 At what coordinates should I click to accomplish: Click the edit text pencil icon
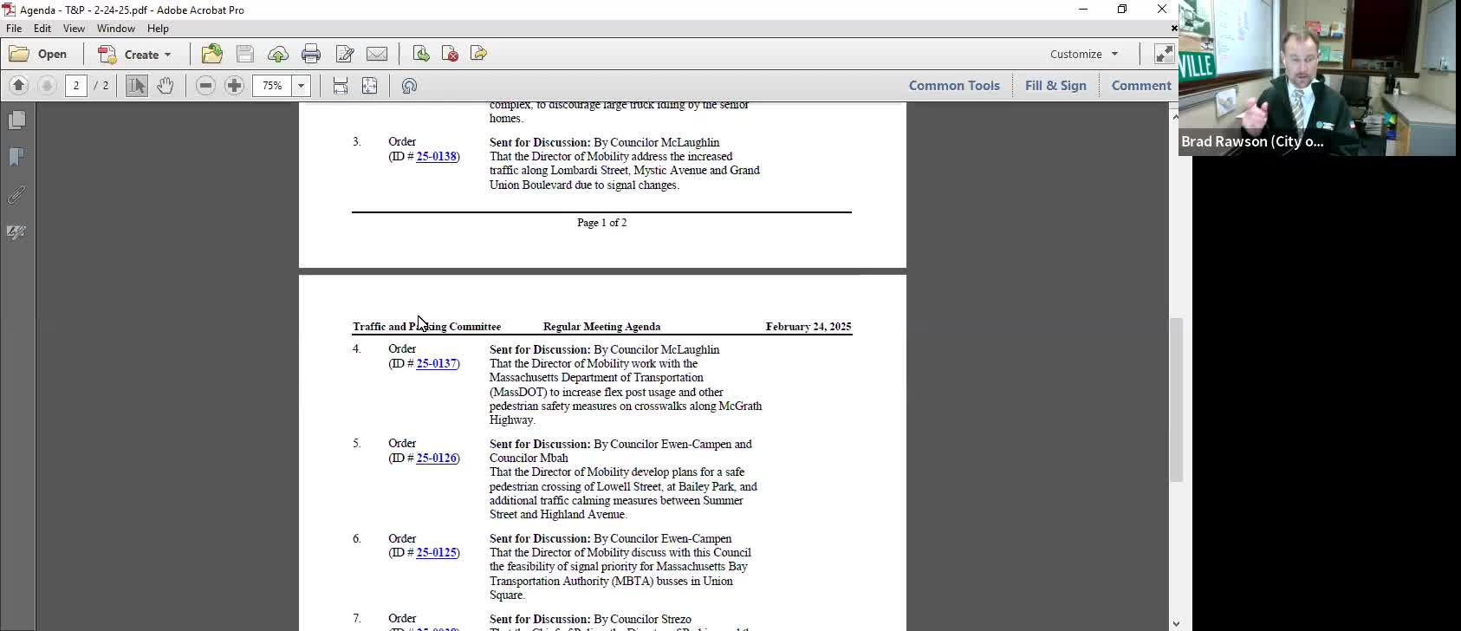click(x=345, y=54)
